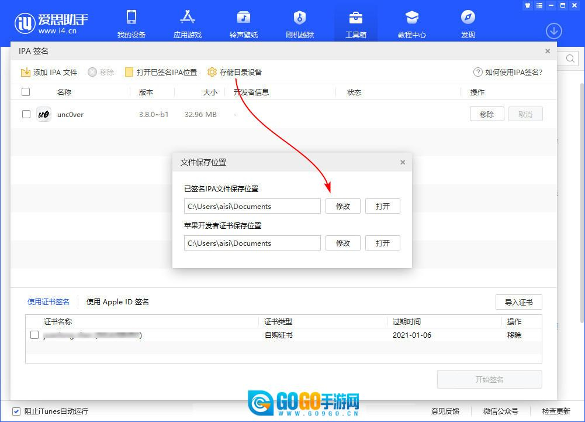Select the unc0ver row checkbox
This screenshot has width=585, height=422.
pyautogui.click(x=26, y=114)
